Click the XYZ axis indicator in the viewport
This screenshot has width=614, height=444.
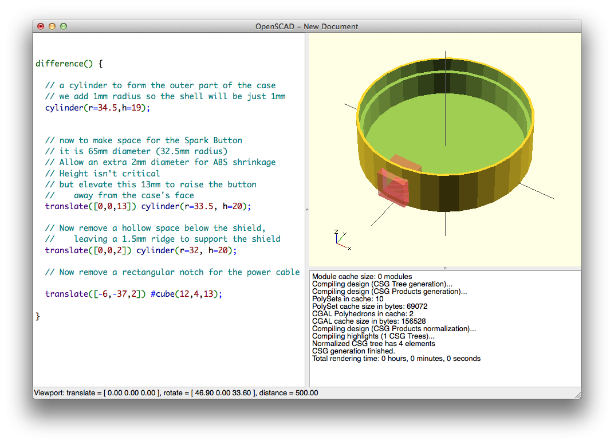pos(342,241)
